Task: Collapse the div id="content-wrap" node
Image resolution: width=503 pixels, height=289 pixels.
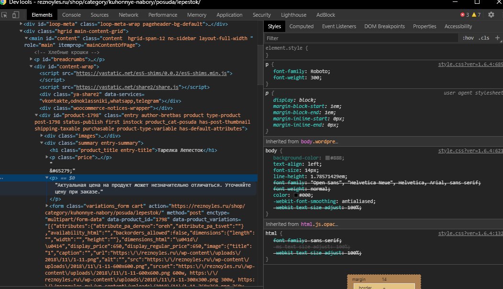Action: 31,66
